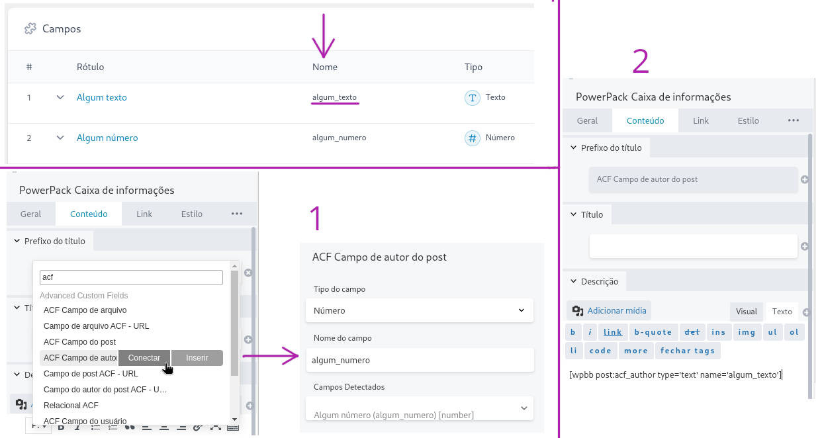This screenshot has width=822, height=438.
Task: Insert link from left editor toolbar
Action: 198,427
